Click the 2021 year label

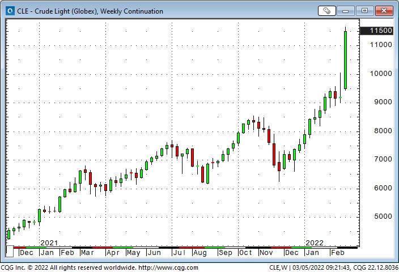[x=49, y=243]
